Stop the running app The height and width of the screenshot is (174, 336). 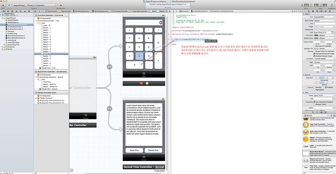point(9,5)
